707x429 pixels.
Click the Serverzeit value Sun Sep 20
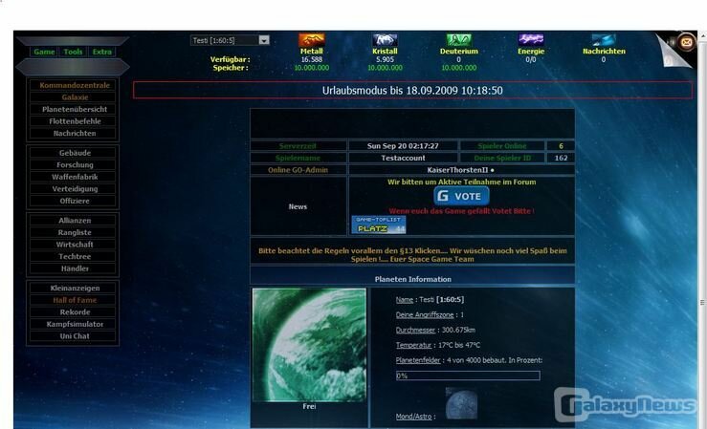coord(403,146)
